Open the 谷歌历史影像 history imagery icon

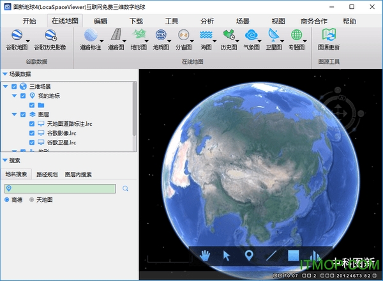[x=50, y=35]
